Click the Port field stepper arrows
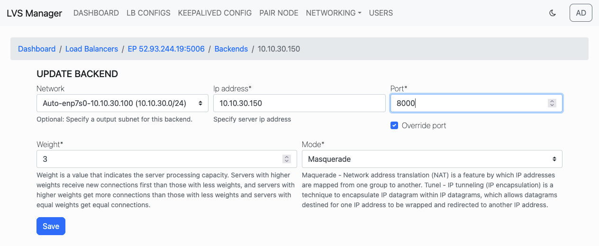The image size is (599, 246). tap(552, 103)
